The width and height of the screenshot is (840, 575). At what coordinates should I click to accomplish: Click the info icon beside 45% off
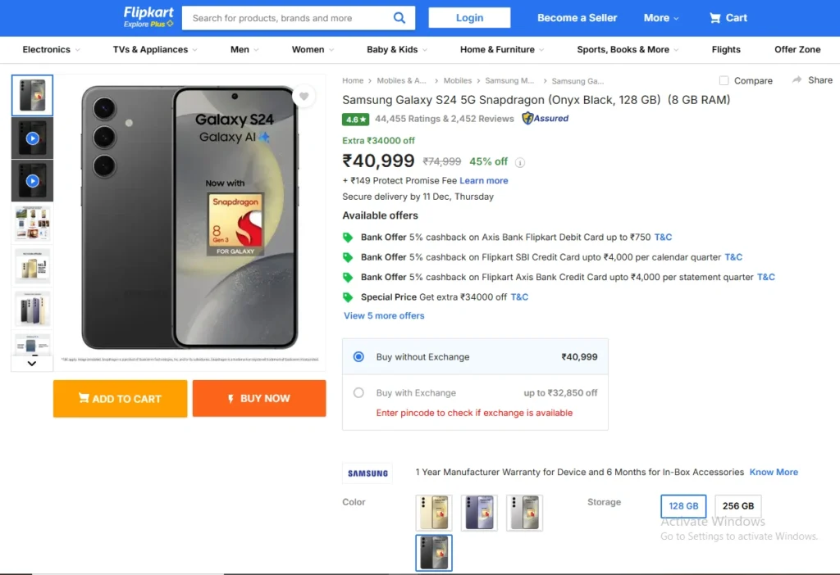[520, 162]
